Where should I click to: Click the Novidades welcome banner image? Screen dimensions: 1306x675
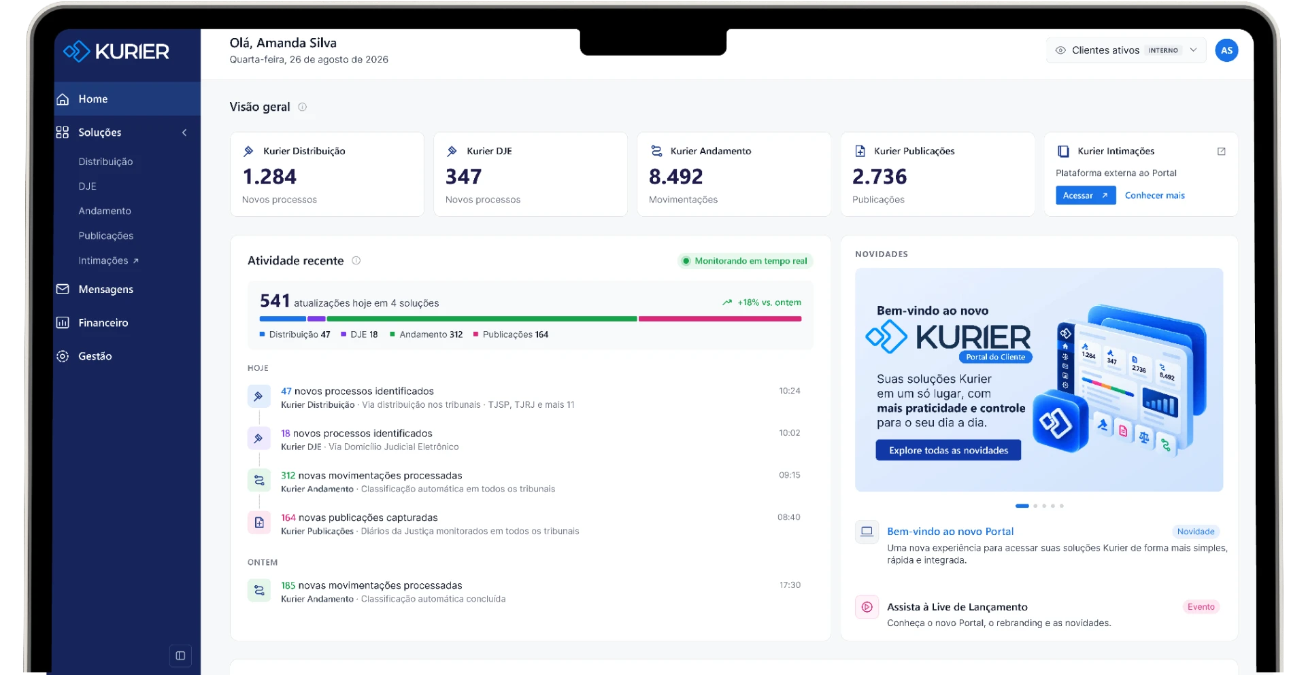1039,380
